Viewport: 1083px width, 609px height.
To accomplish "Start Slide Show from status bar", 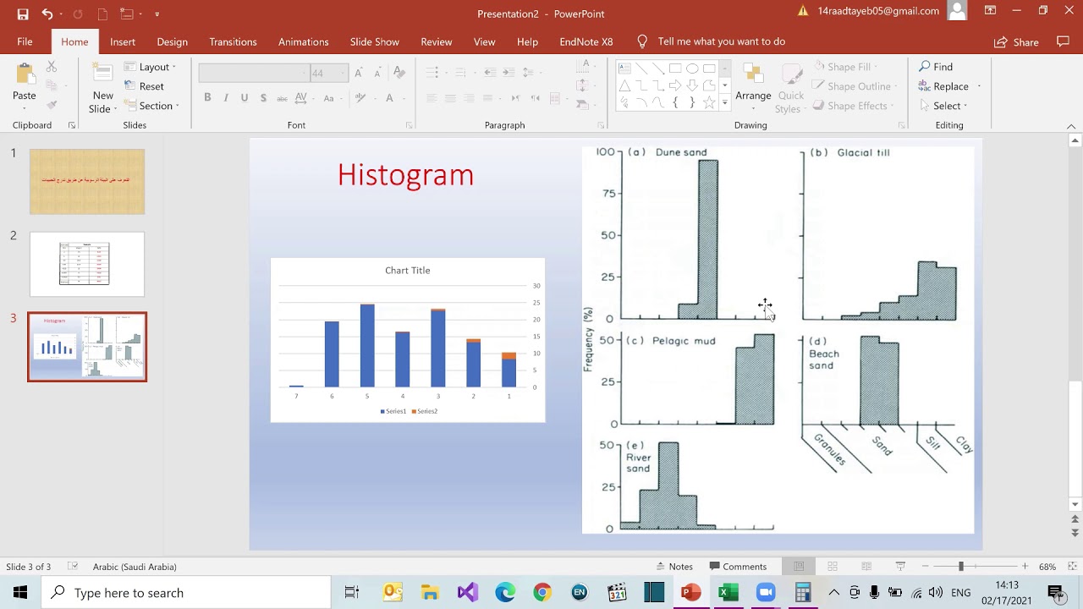I will [x=900, y=567].
